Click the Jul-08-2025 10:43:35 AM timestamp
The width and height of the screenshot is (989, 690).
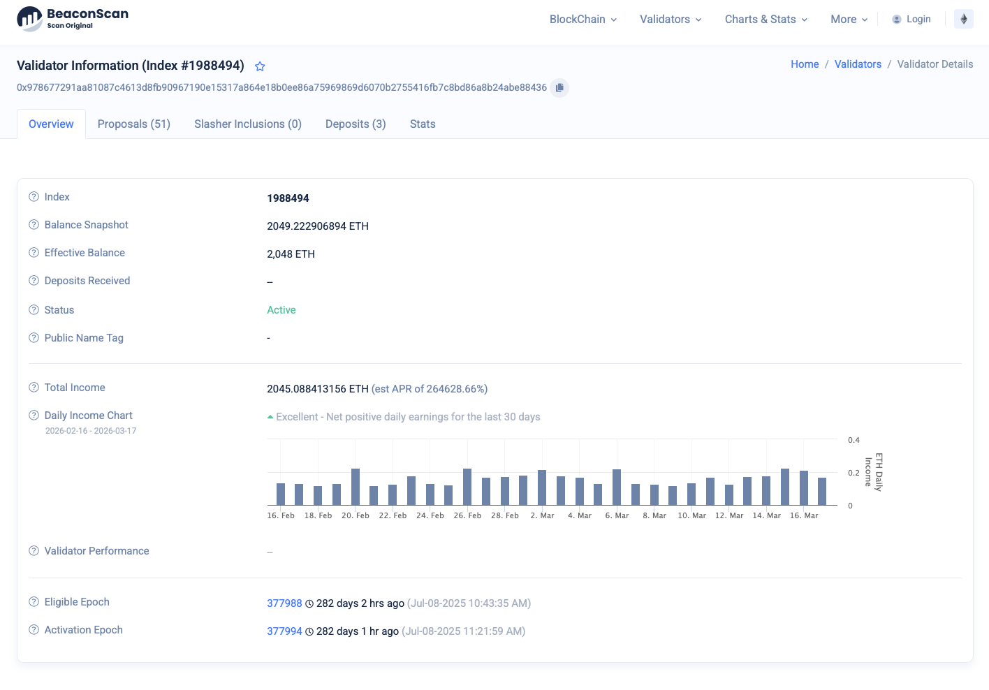pos(469,603)
